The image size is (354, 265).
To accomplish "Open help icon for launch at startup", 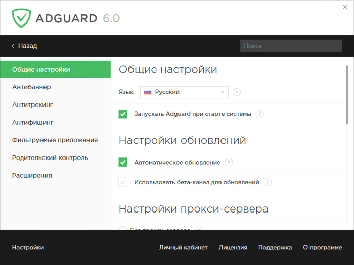I will click(259, 114).
